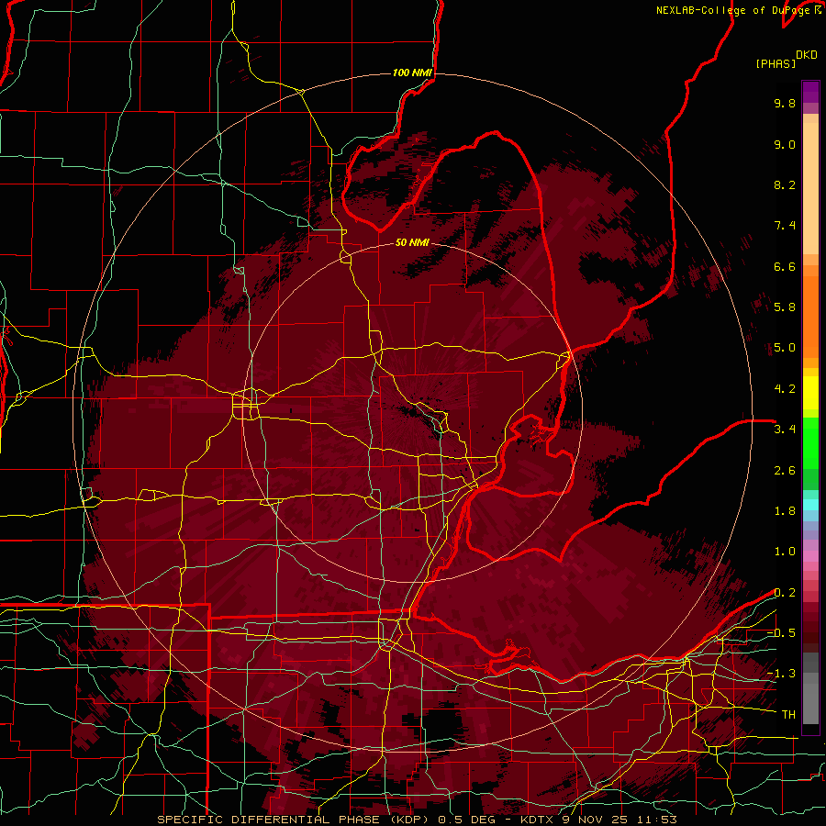Click the 8.2 scale value

click(x=785, y=184)
